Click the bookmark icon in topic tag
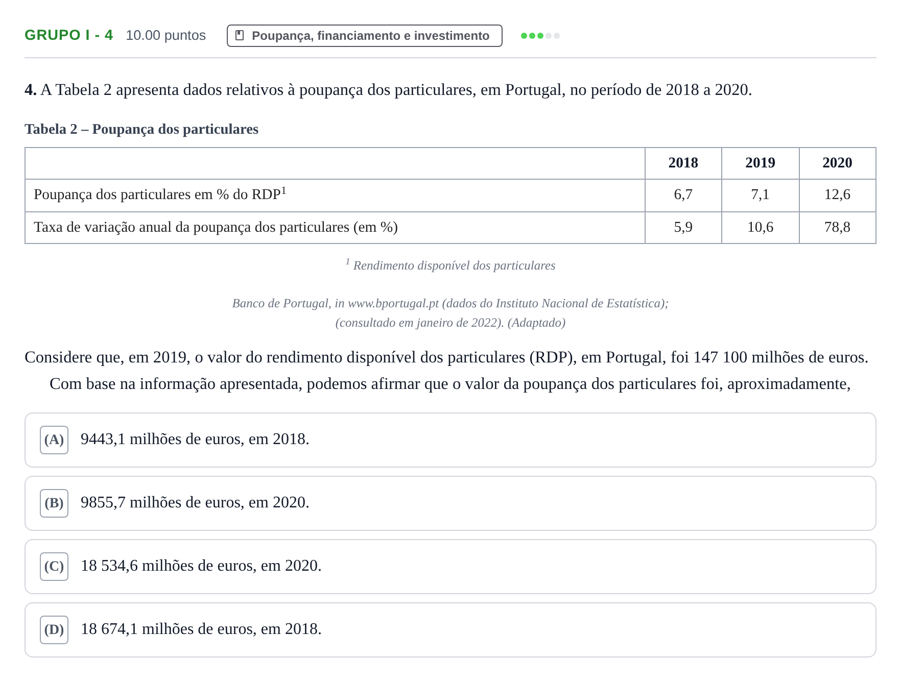Image resolution: width=901 pixels, height=683 pixels. pos(239,36)
